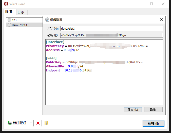This screenshot has height=133, width=171.
Task: Select the dsm27dot3 tunnel entry
Action: [24, 25]
